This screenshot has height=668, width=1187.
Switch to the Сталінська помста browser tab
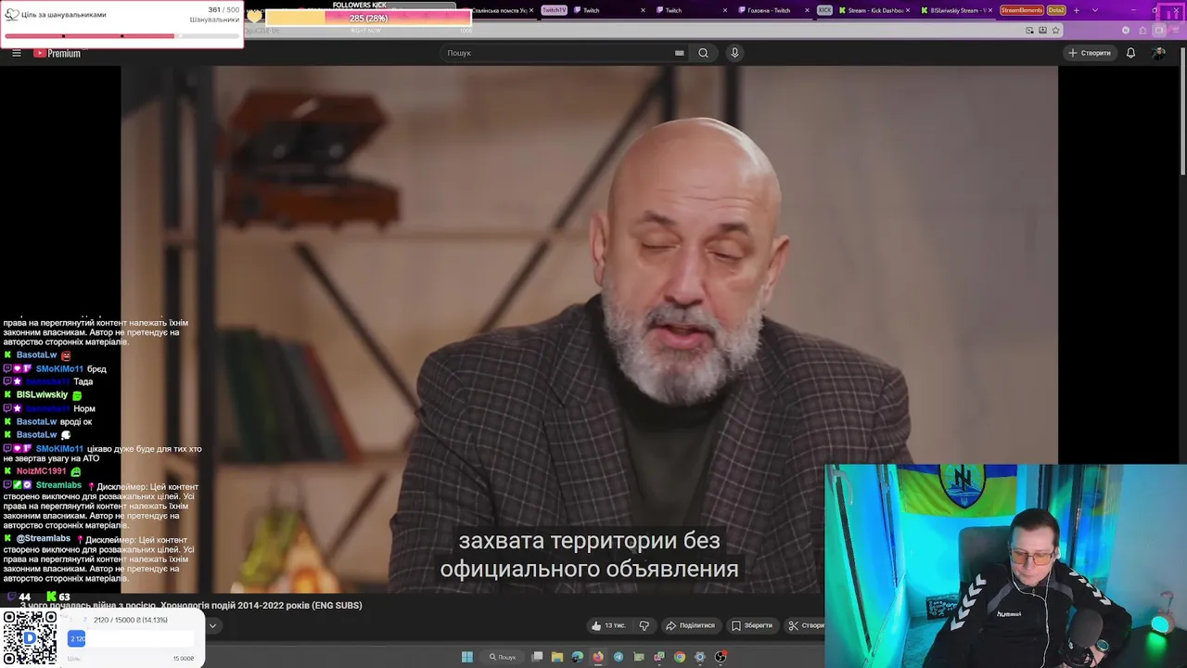tap(500, 10)
